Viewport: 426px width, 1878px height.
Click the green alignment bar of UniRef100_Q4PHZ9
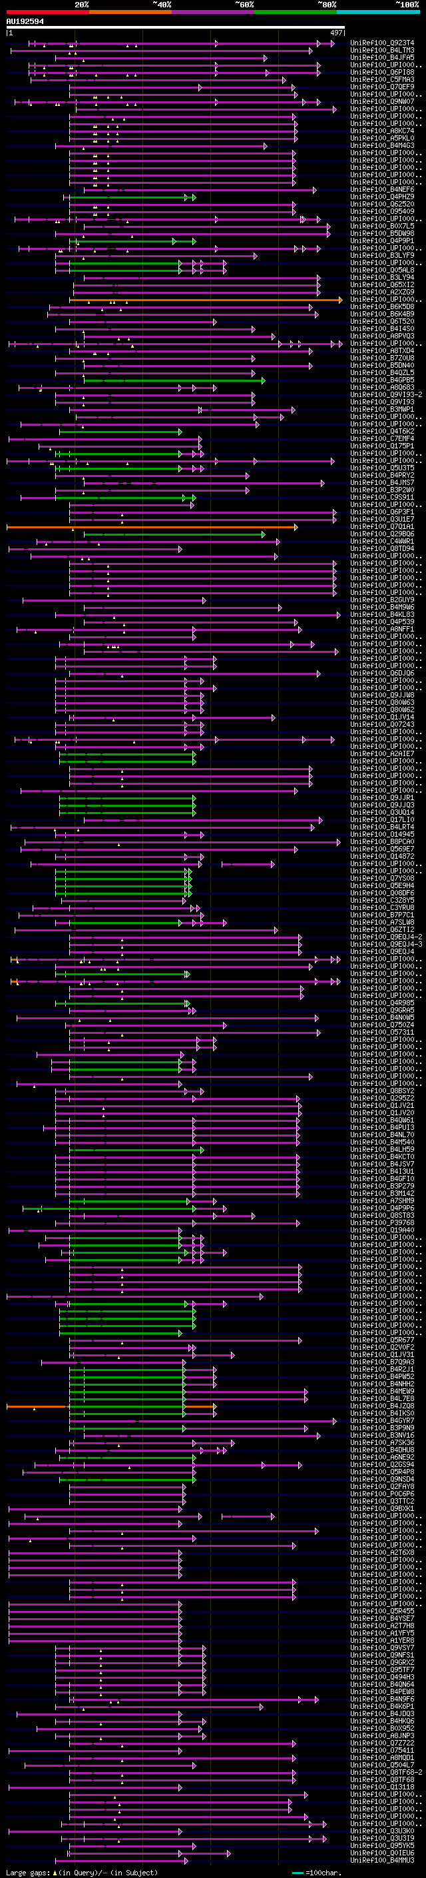(x=132, y=198)
